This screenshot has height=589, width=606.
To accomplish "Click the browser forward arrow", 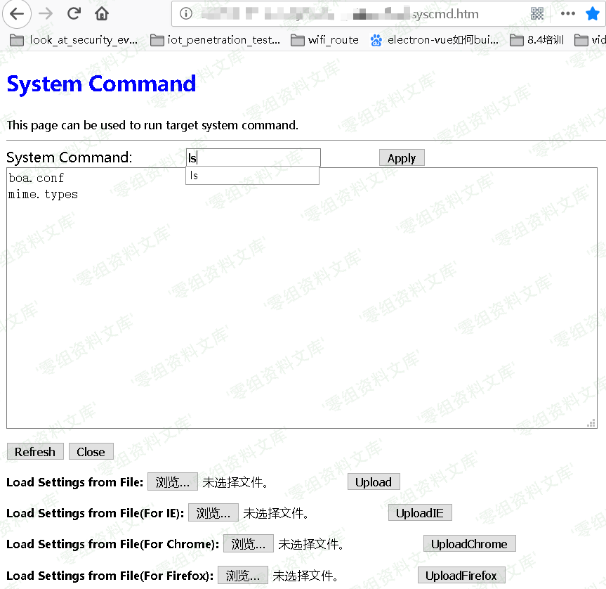I will click(x=46, y=14).
